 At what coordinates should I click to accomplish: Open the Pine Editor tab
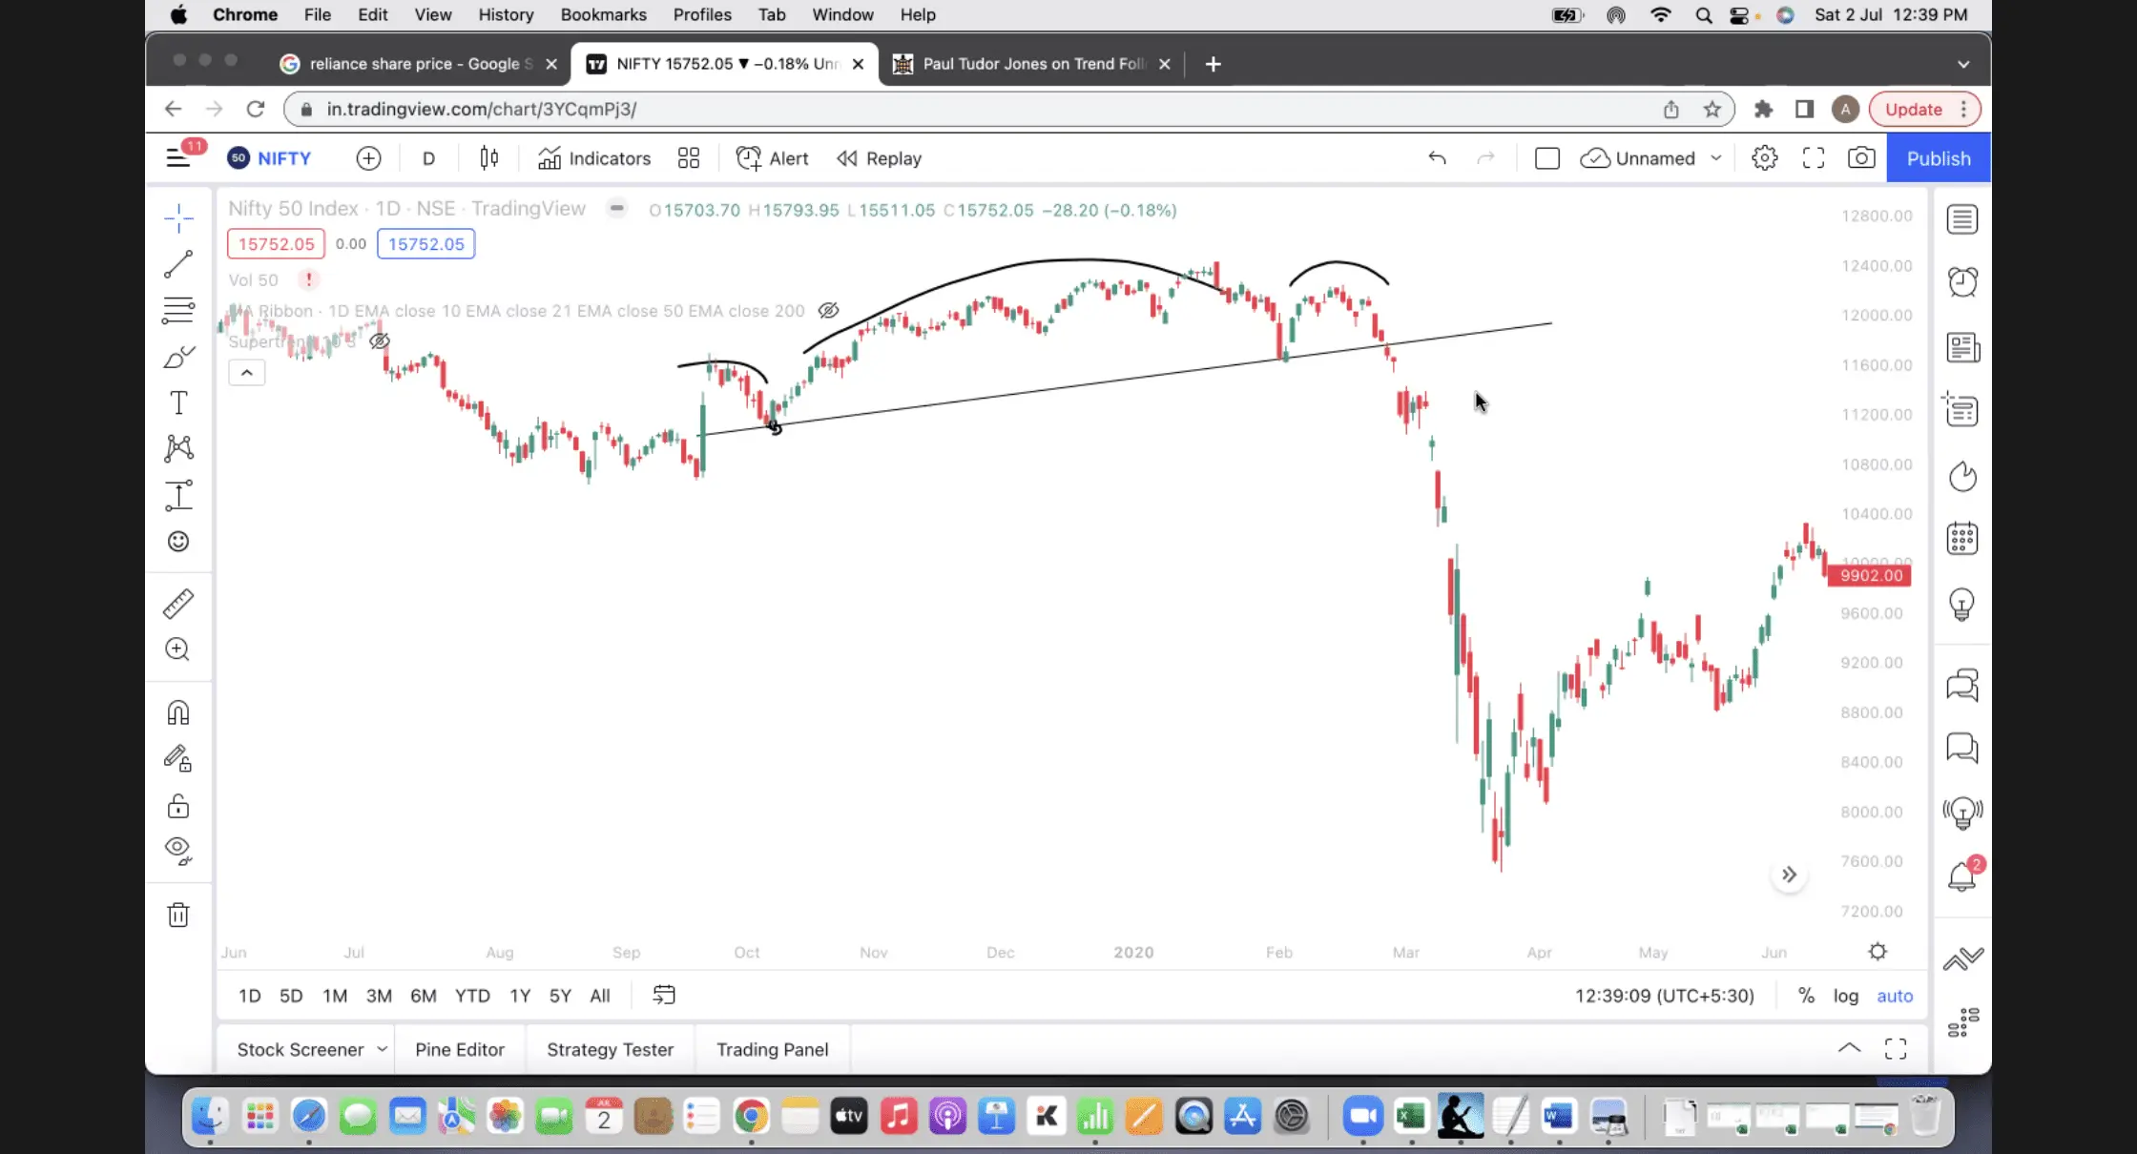(459, 1049)
